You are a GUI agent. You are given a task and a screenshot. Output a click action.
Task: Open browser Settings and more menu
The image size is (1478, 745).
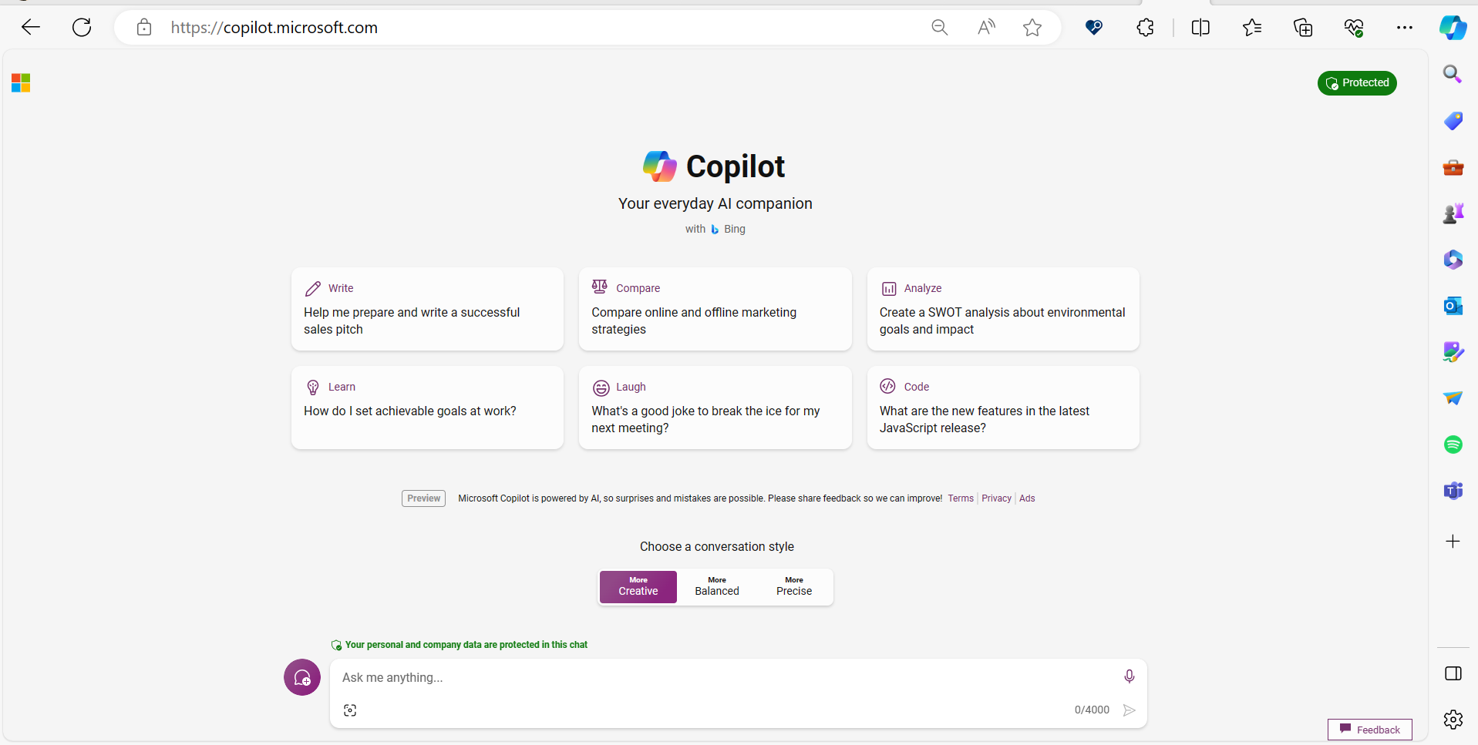1405,27
